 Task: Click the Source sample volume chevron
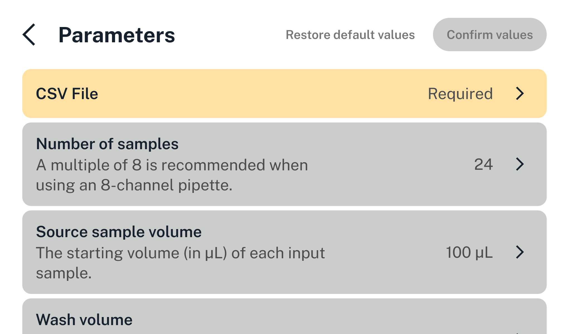pyautogui.click(x=521, y=253)
